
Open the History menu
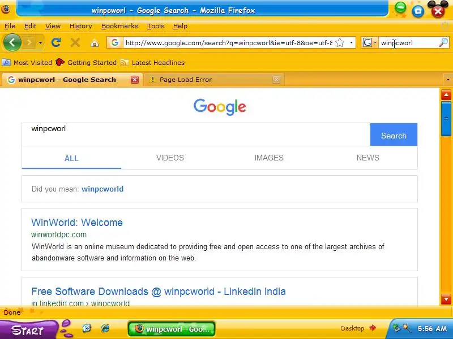pyautogui.click(x=80, y=26)
